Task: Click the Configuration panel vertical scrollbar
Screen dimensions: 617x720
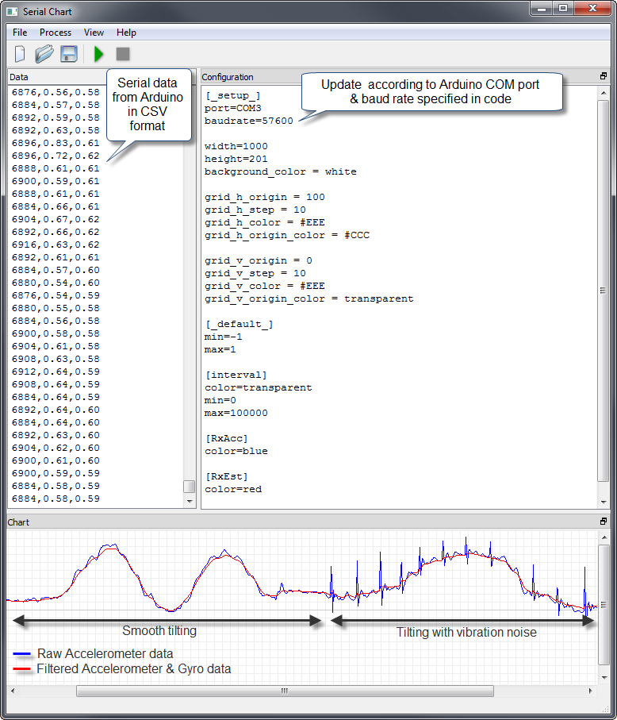Action: tap(604, 290)
